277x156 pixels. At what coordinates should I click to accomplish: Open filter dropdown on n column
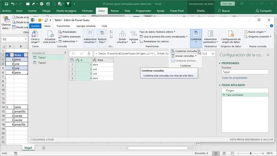pyautogui.click(x=90, y=60)
